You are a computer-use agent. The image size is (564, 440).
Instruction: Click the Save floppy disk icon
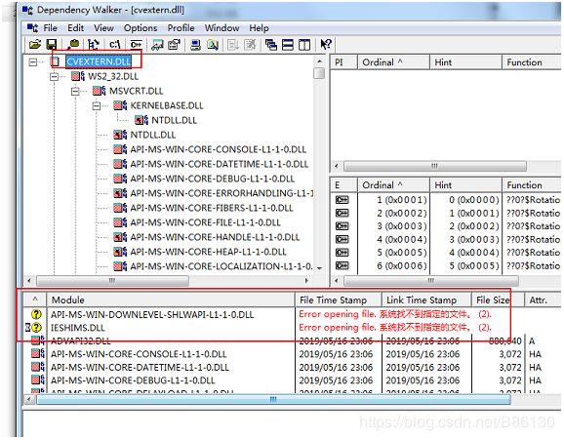point(52,45)
